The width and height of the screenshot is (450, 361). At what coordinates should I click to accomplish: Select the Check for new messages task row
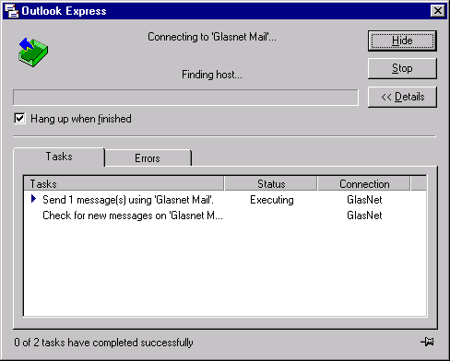tap(225, 215)
